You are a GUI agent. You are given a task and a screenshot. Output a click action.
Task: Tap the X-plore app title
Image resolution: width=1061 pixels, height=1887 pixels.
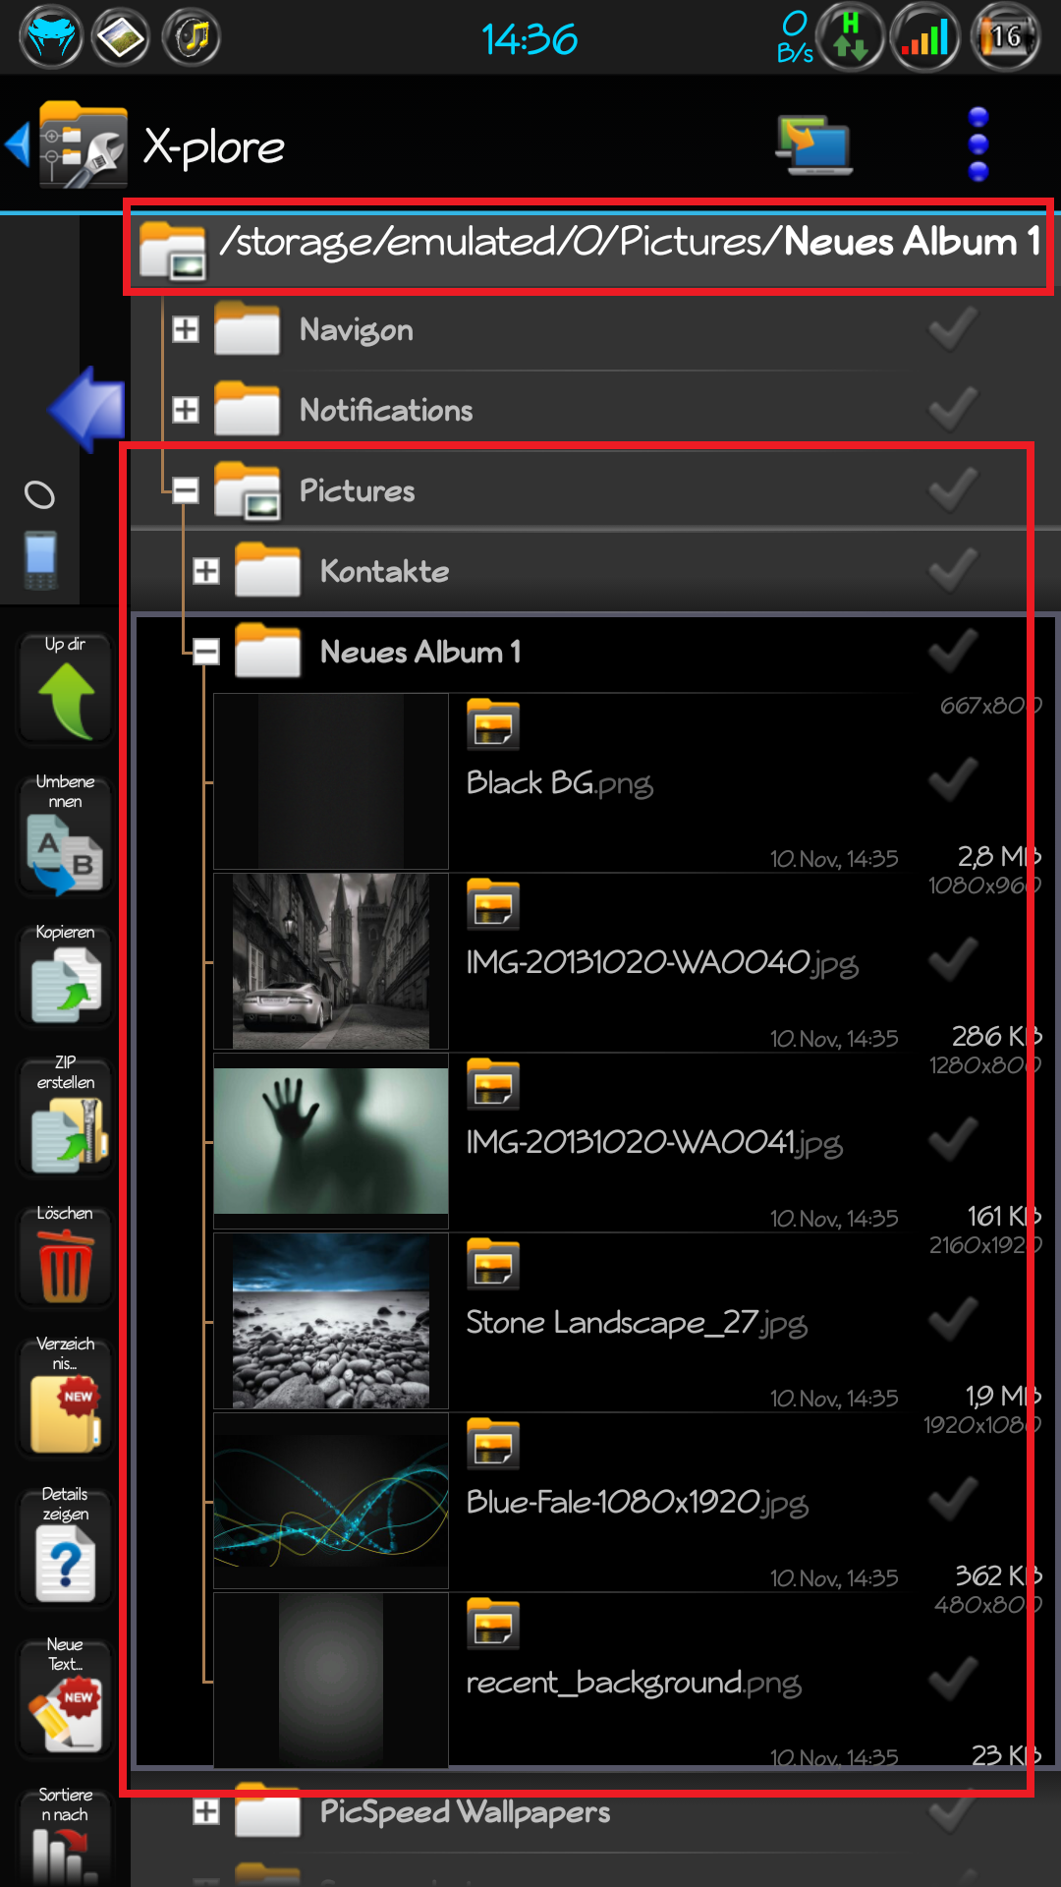[214, 146]
